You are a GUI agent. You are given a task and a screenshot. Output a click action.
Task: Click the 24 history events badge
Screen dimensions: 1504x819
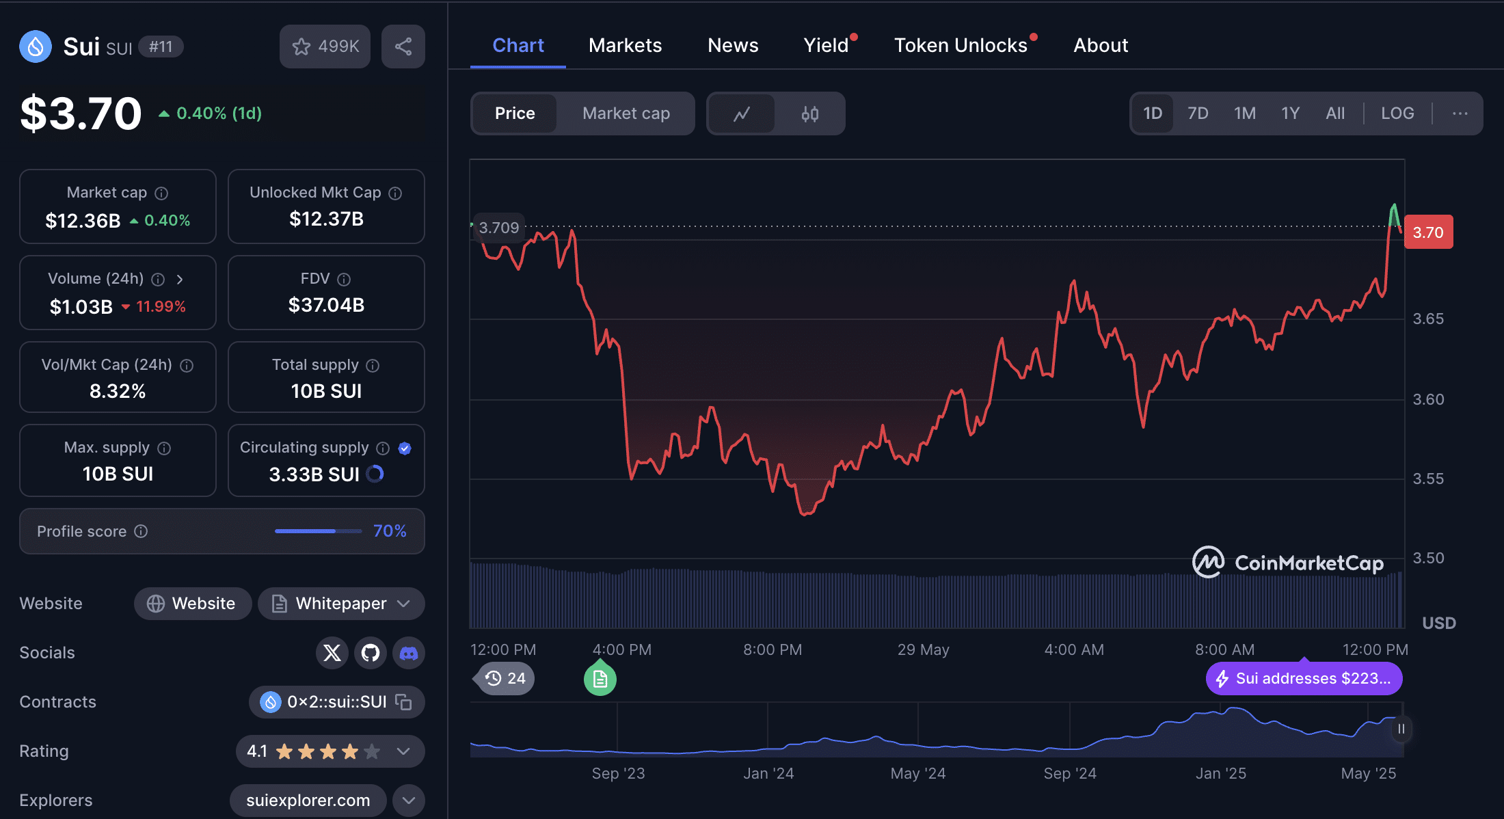pyautogui.click(x=505, y=679)
